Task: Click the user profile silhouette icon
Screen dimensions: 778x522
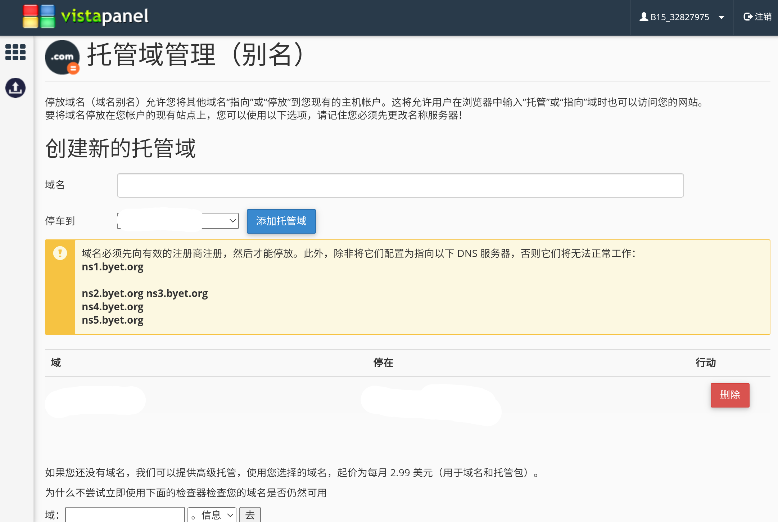Action: (643, 17)
